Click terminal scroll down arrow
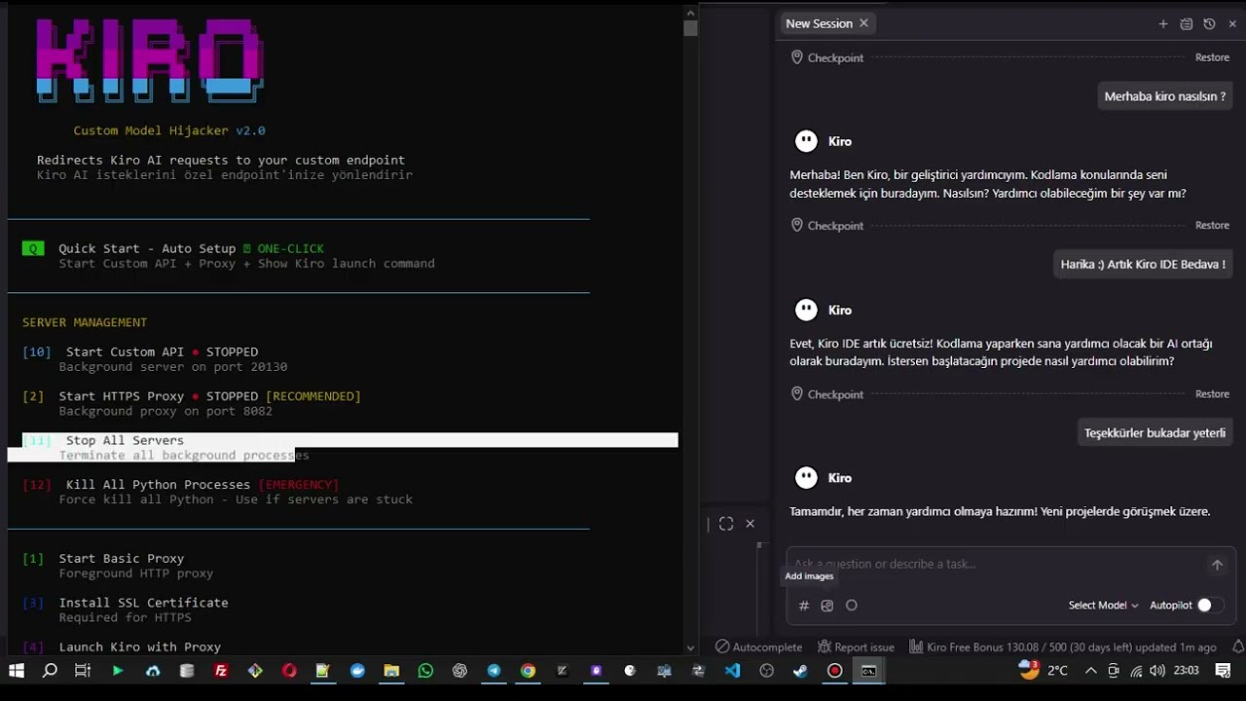This screenshot has width=1246, height=701. [690, 647]
